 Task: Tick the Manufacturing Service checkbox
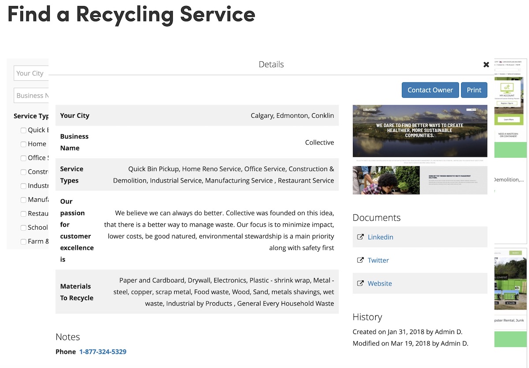pyautogui.click(x=23, y=200)
